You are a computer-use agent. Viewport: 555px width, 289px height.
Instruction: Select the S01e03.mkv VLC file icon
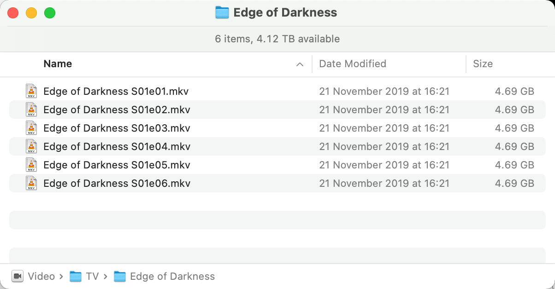(x=31, y=128)
